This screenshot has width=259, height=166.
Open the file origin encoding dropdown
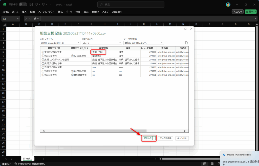[x=60, y=43]
